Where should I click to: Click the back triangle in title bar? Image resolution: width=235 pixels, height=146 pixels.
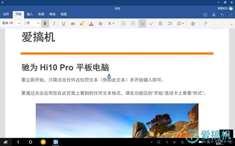(2, 2)
